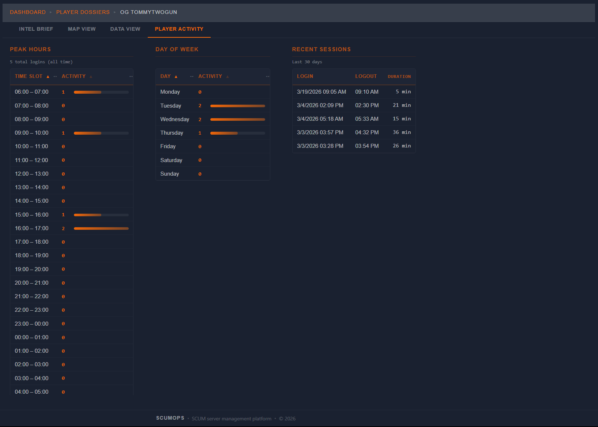Switch to the Intel Brief tab

(36, 29)
